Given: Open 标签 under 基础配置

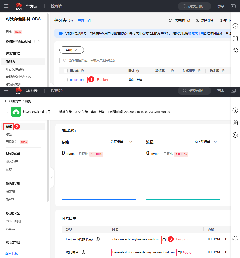Looking at the screenshot, I should tap(9, 169).
